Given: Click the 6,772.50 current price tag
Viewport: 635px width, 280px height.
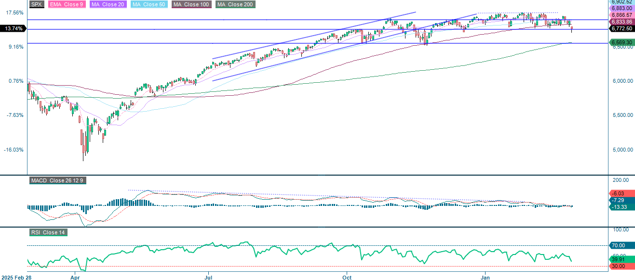Looking at the screenshot, I should 621,29.
